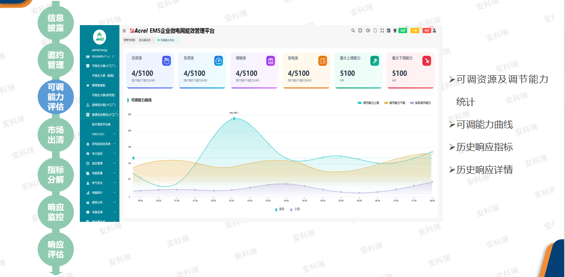The image size is (565, 277).
Task: Enter fullscreen via the expand icon
Action: (x=382, y=30)
